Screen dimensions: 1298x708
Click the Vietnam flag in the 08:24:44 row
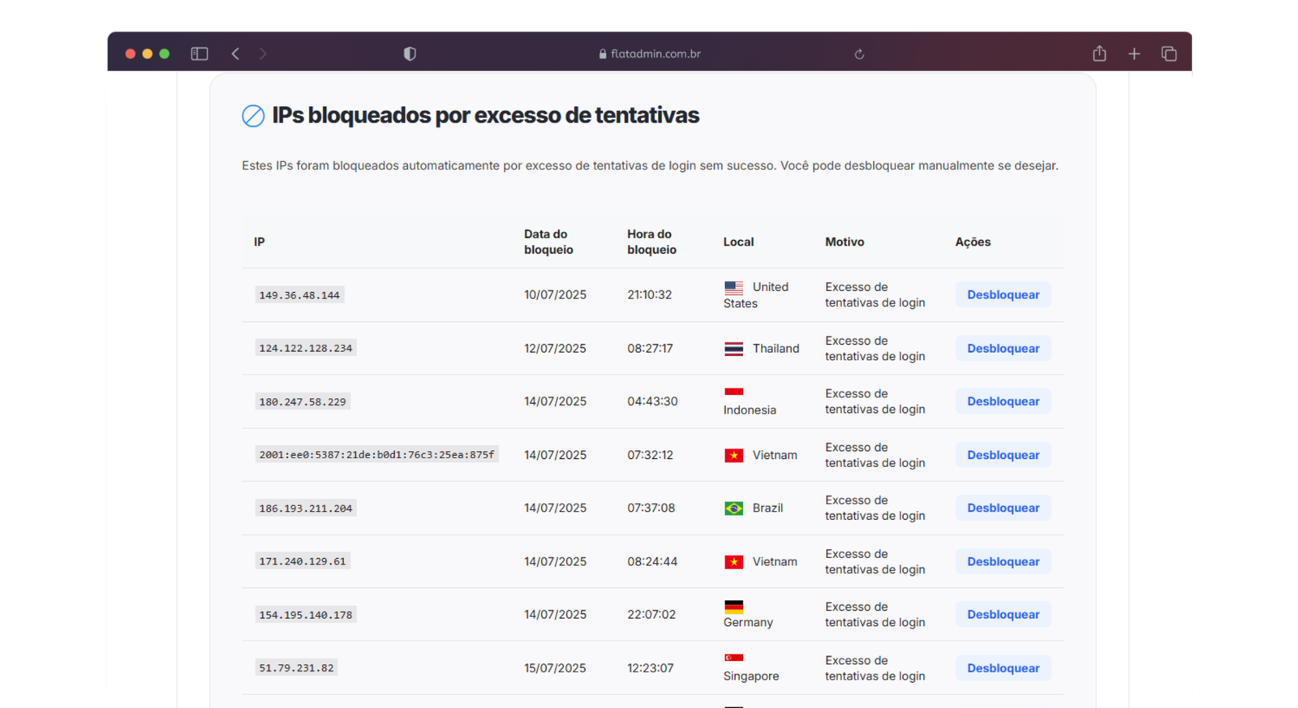pyautogui.click(x=733, y=561)
